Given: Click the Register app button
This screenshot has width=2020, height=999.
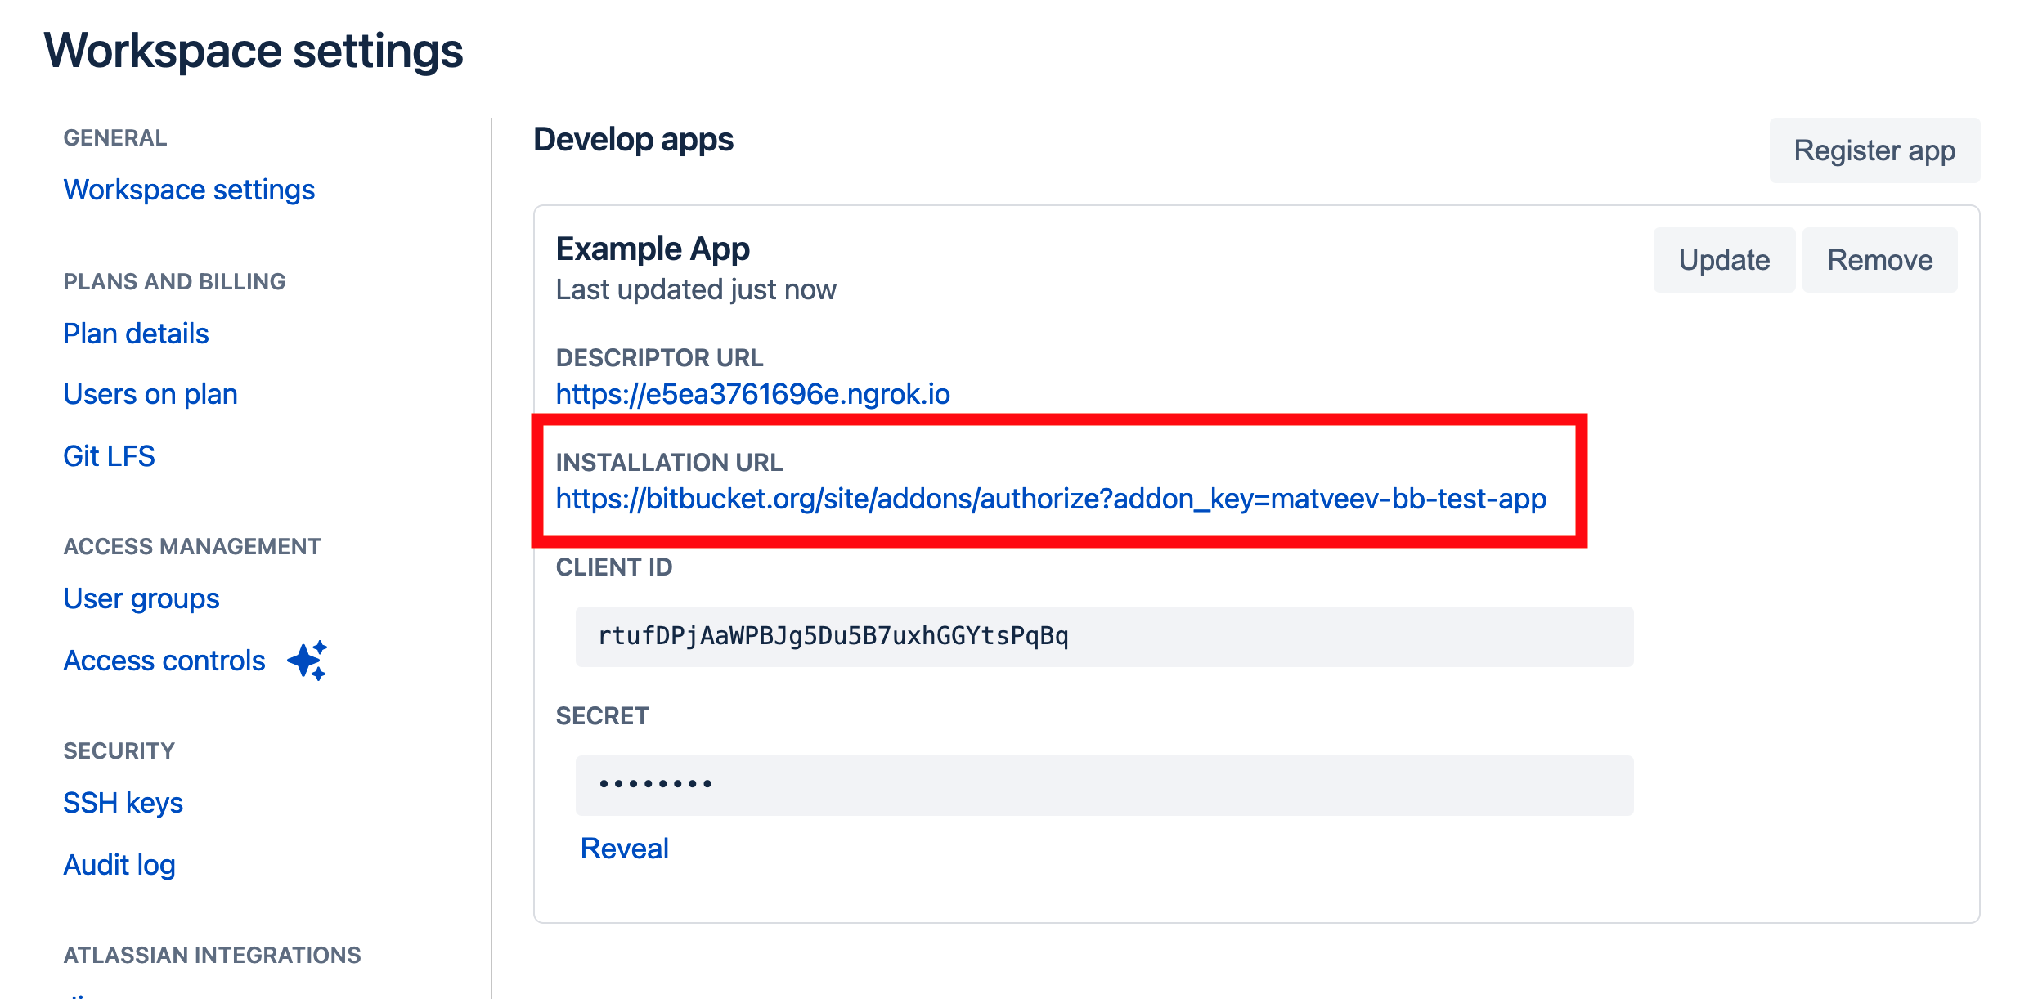Looking at the screenshot, I should [x=1874, y=150].
